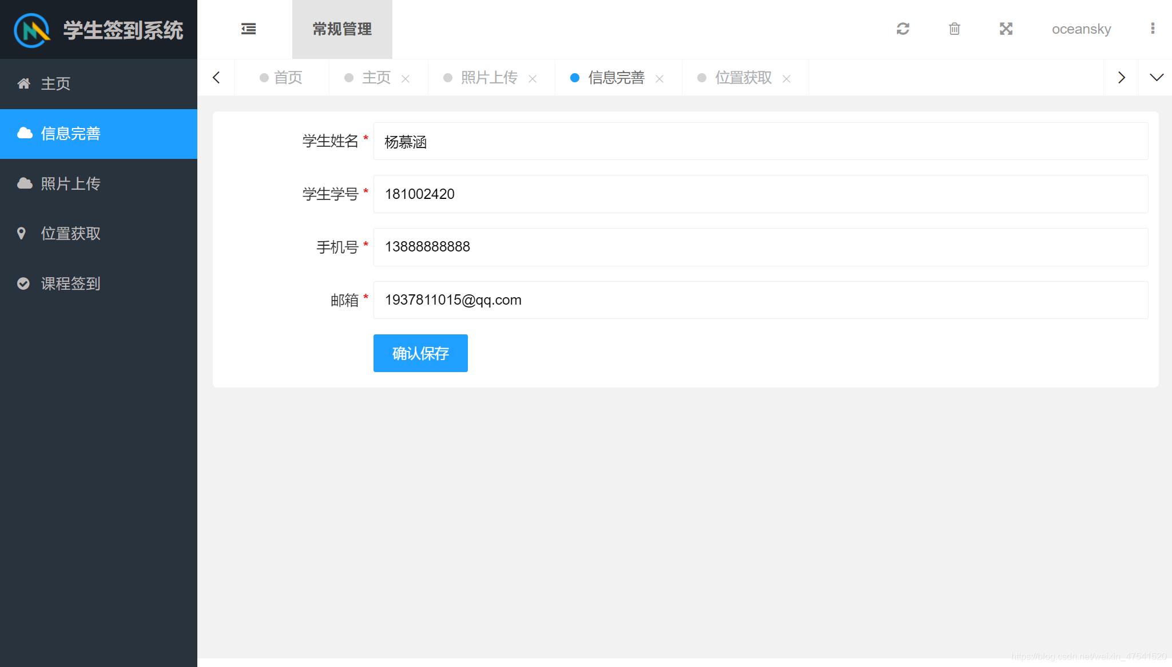Click the location pin icon beside 位置获取

pyautogui.click(x=23, y=233)
